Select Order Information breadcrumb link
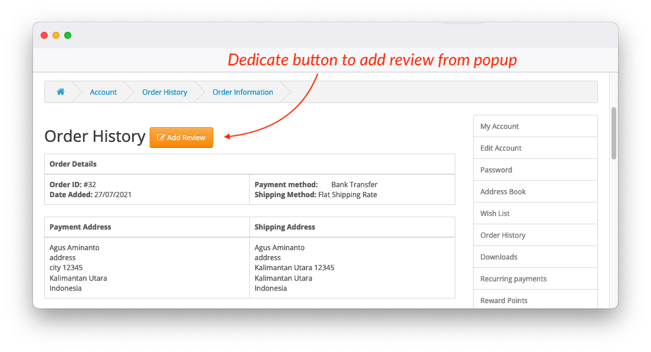This screenshot has width=651, height=352. 243,92
